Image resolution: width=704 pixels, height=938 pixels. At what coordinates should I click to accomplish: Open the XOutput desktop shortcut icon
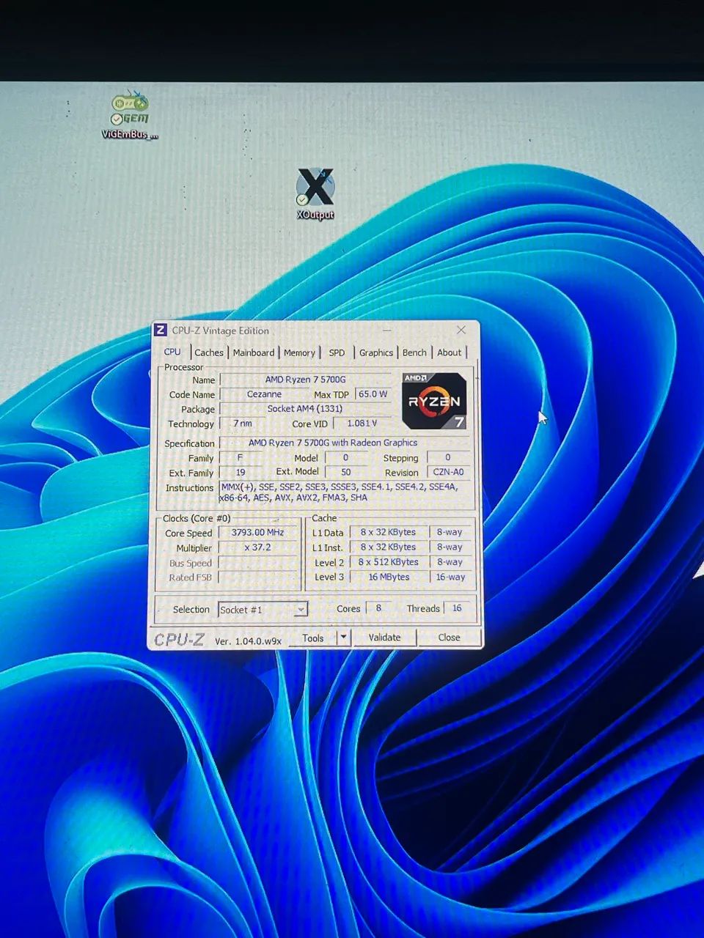(315, 193)
